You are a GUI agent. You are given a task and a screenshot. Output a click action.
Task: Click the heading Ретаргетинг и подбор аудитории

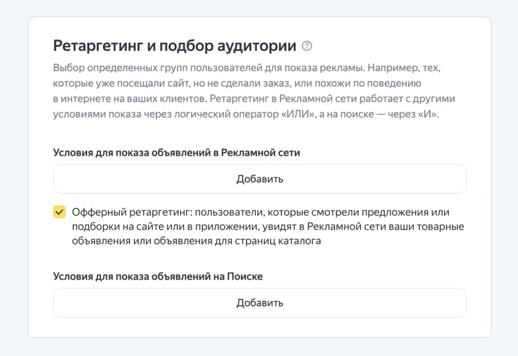click(x=175, y=46)
